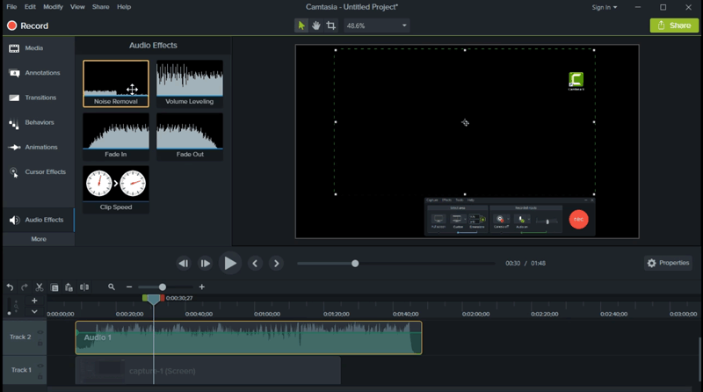The width and height of the screenshot is (703, 392).
Task: Toggle visibility eye on Track 2
Action: pos(40,332)
